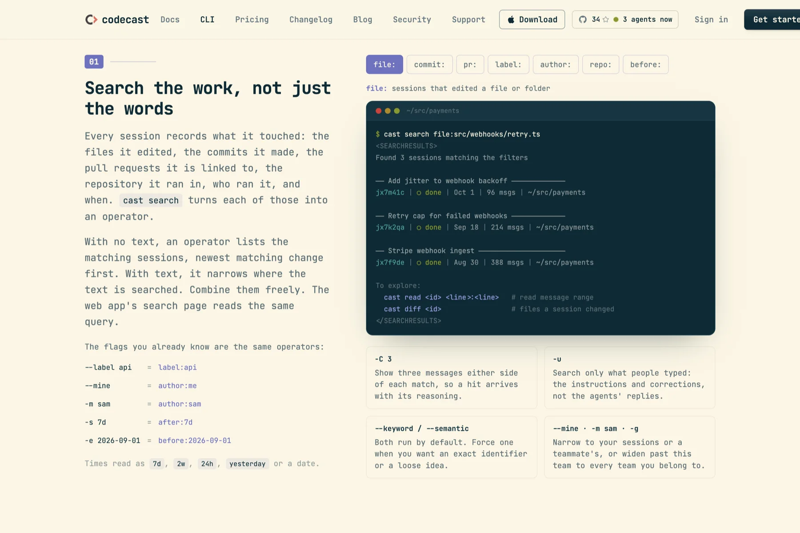The width and height of the screenshot is (800, 533).
Task: Click the before:2026-09-01 operator text
Action: 195,441
